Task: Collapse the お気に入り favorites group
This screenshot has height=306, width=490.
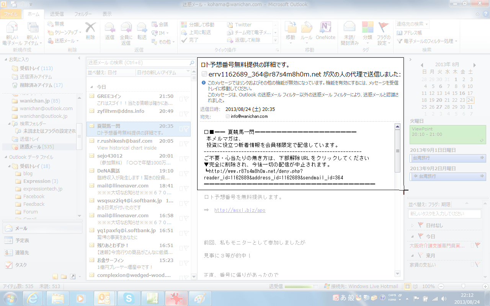Action: pyautogui.click(x=6, y=60)
